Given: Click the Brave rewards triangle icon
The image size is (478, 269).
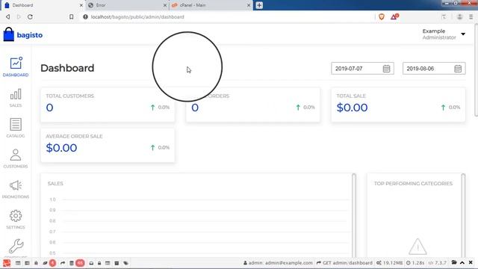Looking at the screenshot, I should tap(394, 16).
